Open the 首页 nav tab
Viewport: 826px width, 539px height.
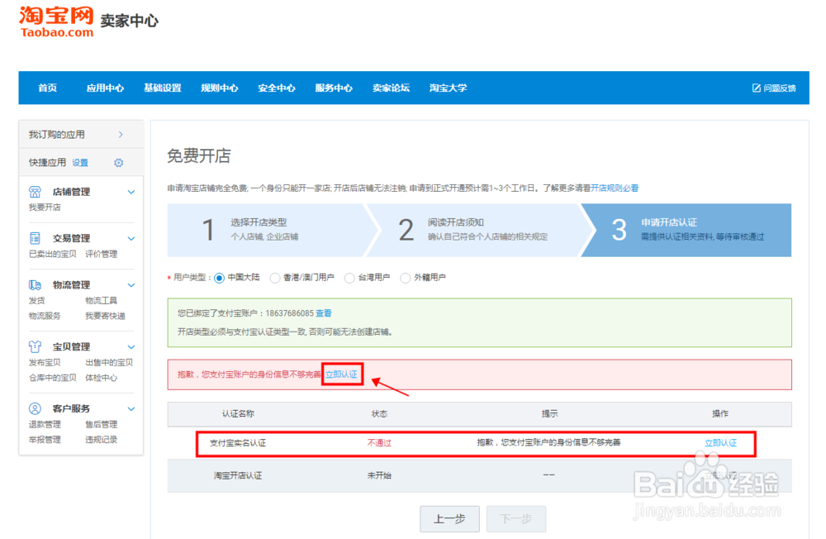click(47, 88)
